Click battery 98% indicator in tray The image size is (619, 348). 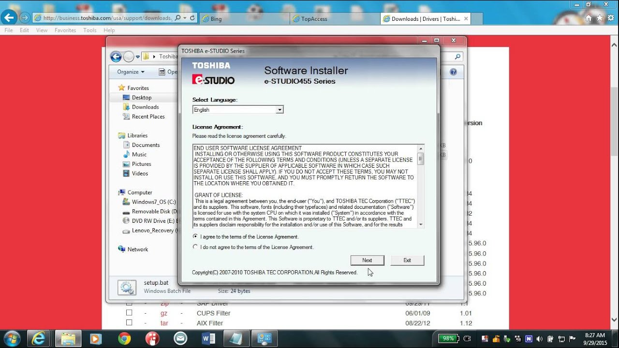click(x=449, y=338)
